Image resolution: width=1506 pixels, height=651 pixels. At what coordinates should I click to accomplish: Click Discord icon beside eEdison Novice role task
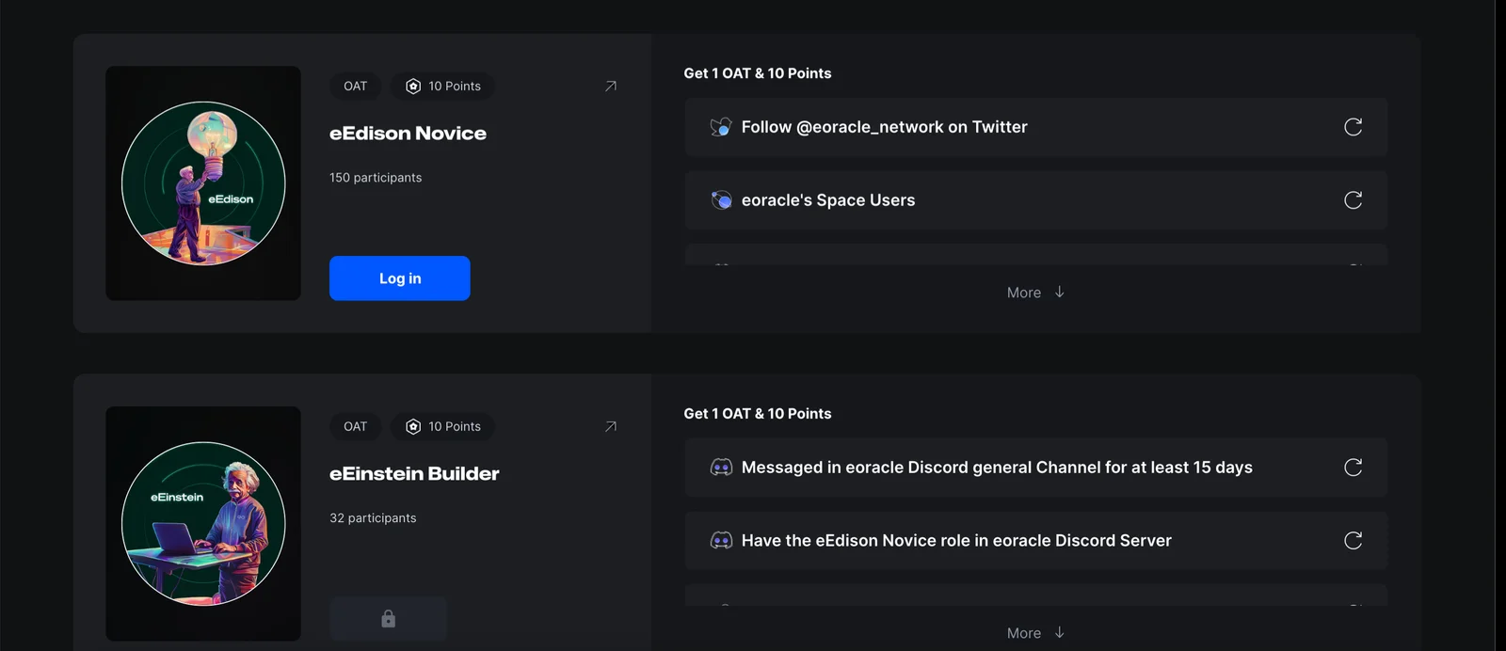coord(721,541)
